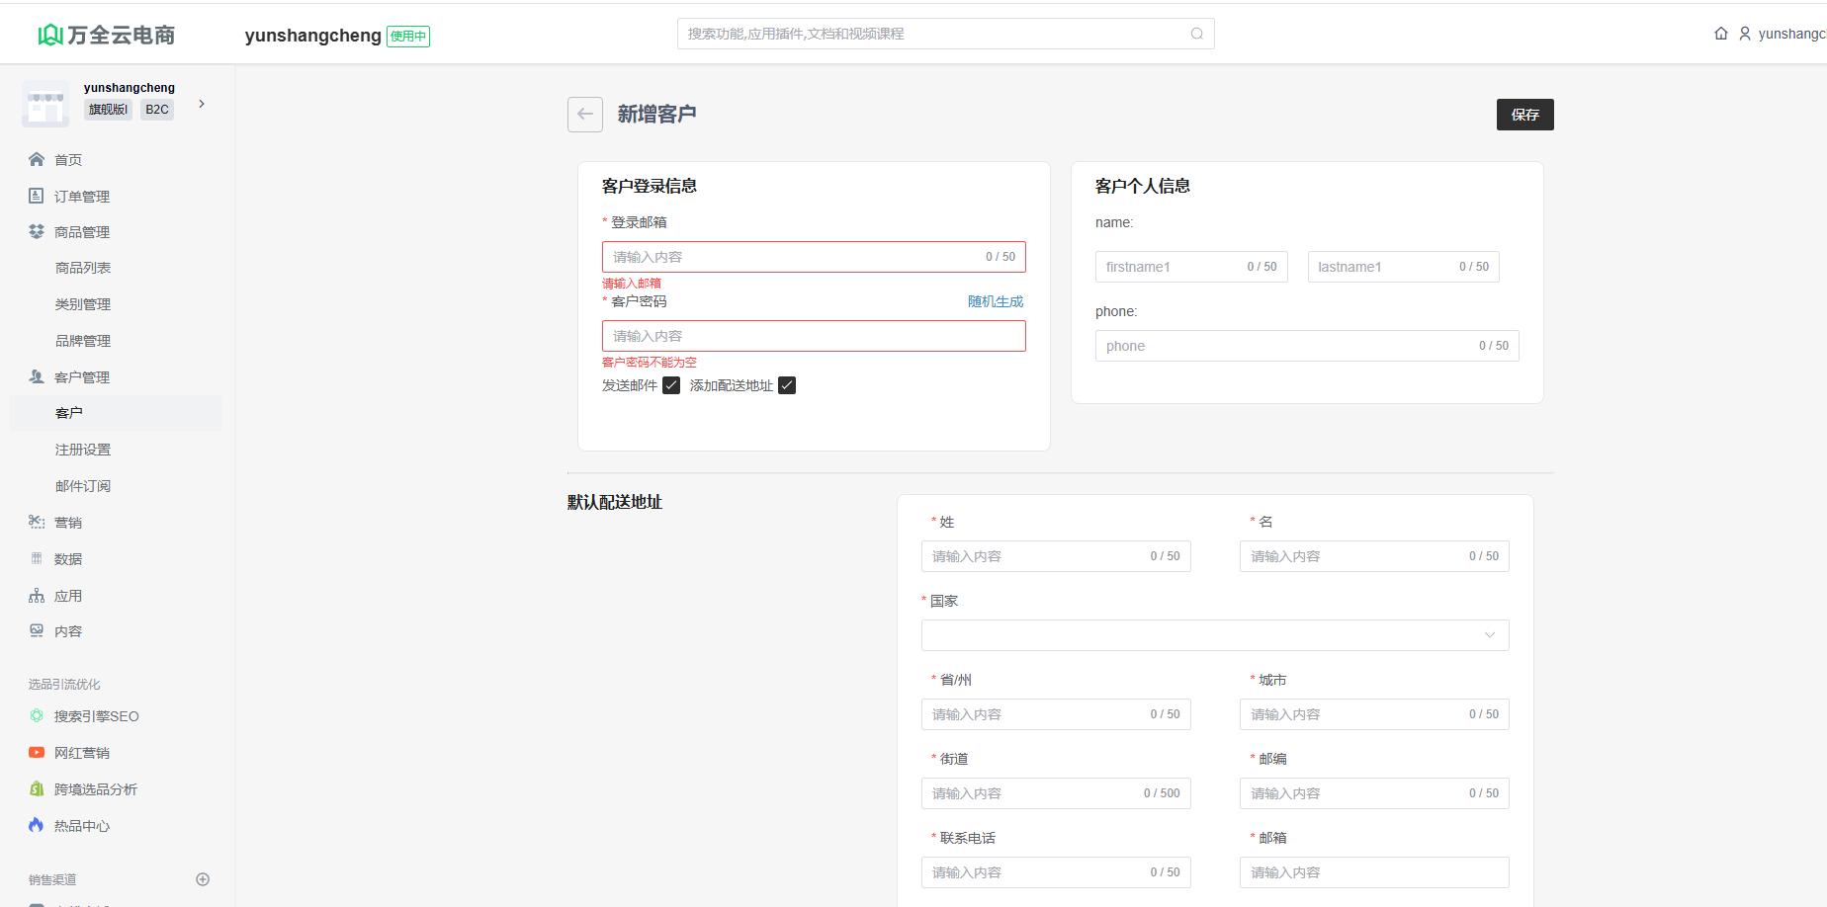The image size is (1827, 907).
Task: Click the 网红营销 video icon
Action: coord(37,753)
